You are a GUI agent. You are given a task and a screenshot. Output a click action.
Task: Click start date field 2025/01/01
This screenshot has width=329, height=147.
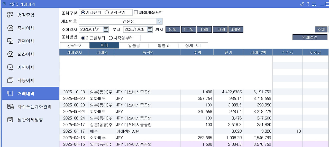(91, 29)
